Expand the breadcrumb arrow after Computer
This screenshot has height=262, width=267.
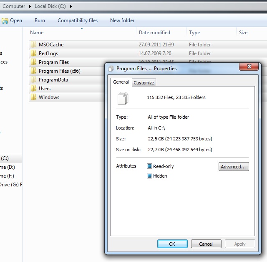[x=30, y=7]
